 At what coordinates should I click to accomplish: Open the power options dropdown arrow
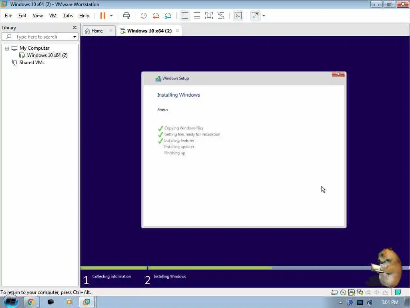coord(111,16)
